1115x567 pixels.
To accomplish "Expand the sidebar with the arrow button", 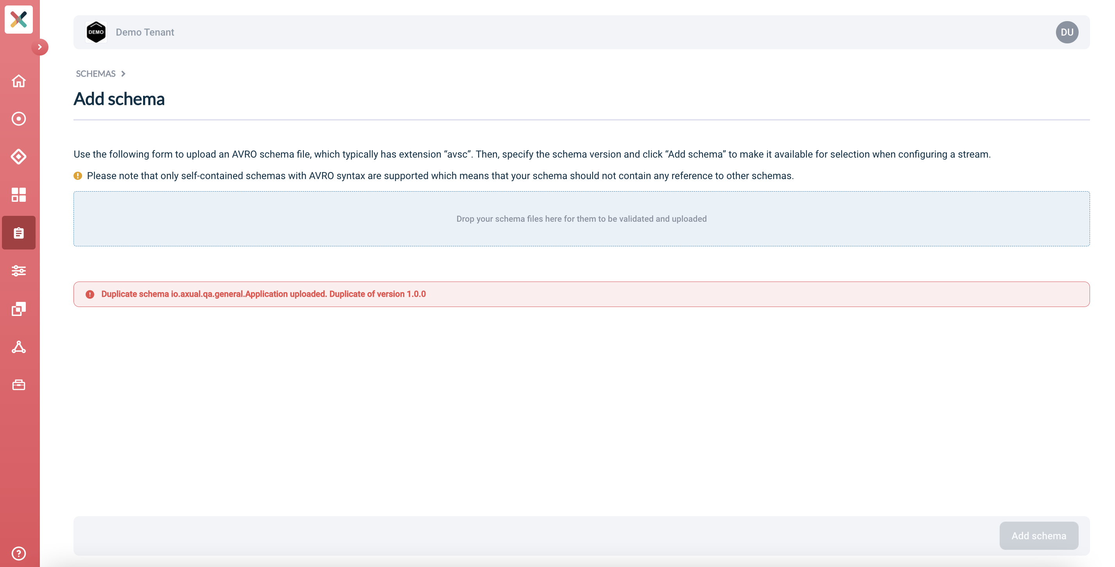I will click(40, 47).
